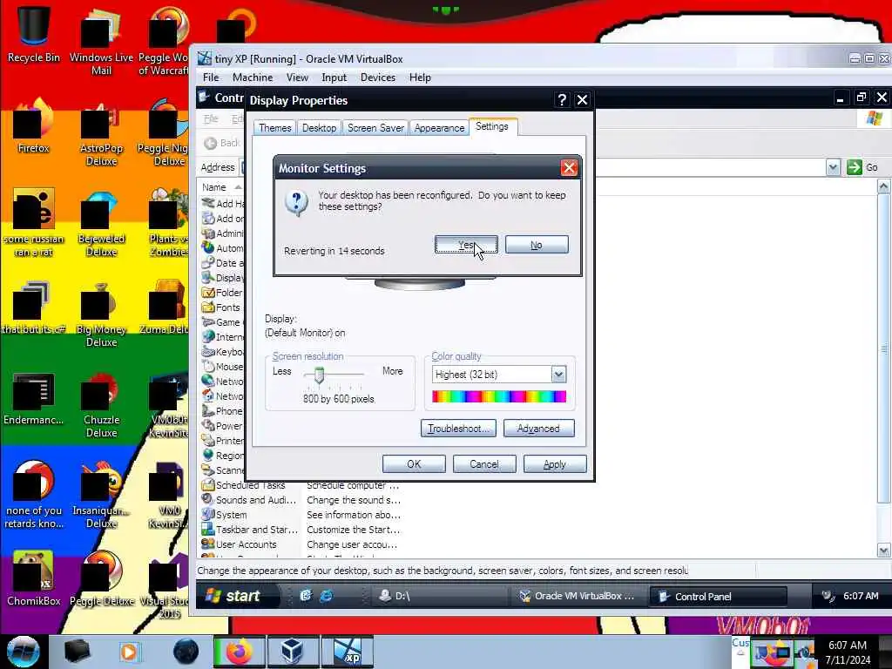Click 'See information abo...' description text
The height and width of the screenshot is (669, 892).
pos(354,514)
